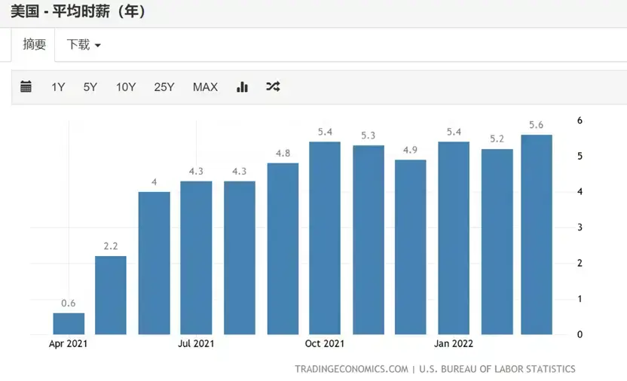Select the 2.2 value bar
Image resolution: width=627 pixels, height=381 pixels.
click(111, 295)
